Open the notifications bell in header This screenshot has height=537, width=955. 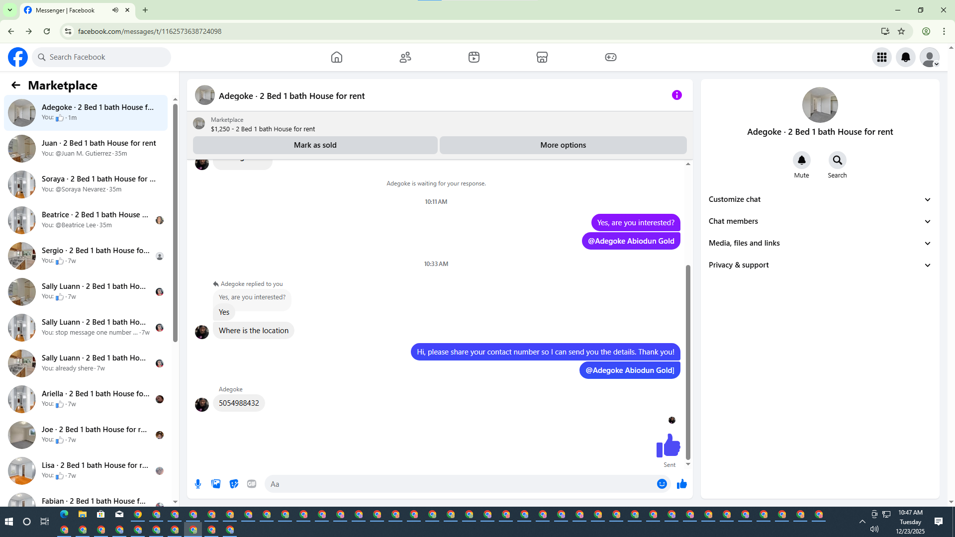[905, 57]
